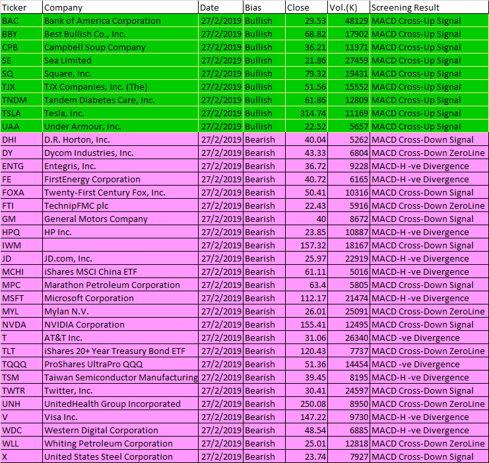
Task: Select close price 40 in GM row
Action: point(306,219)
